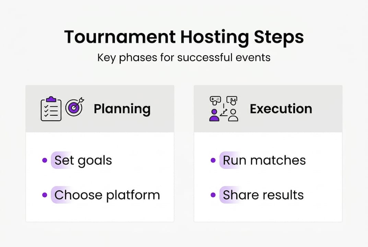
Task: Click the purple target with arrow icon
Action: pyautogui.click(x=74, y=107)
